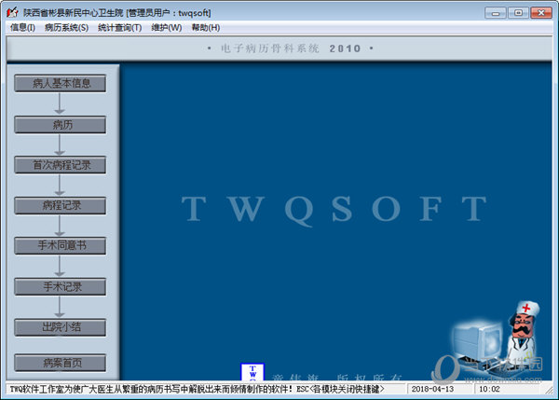Open the 出院小结 button
559x400 pixels.
pyautogui.click(x=61, y=327)
